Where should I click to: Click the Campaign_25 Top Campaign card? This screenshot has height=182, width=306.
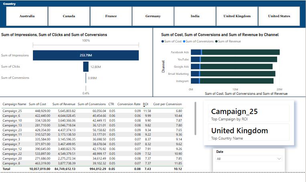249,114
